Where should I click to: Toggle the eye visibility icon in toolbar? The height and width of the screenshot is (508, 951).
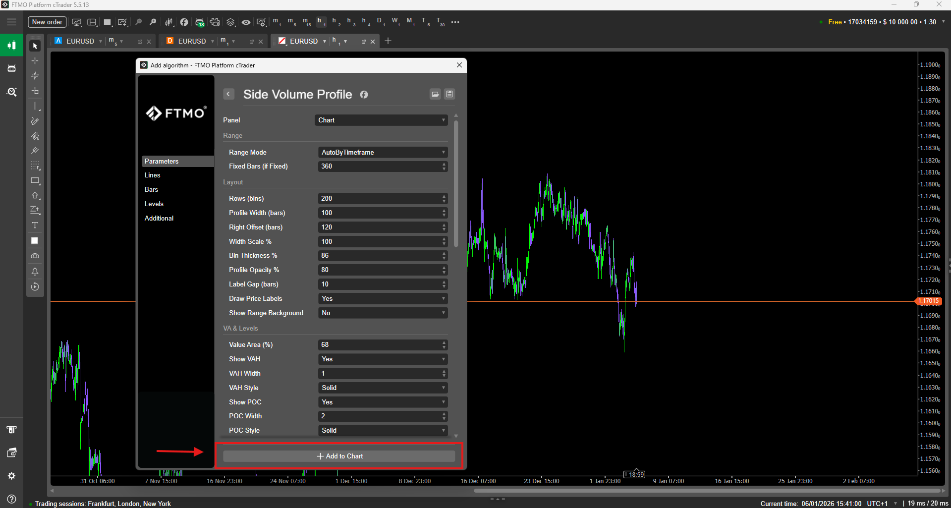(246, 22)
